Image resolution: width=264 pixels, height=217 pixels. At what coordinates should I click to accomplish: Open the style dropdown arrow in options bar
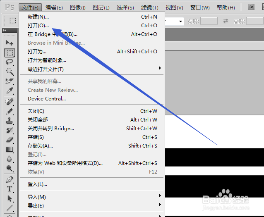(x=180, y=21)
